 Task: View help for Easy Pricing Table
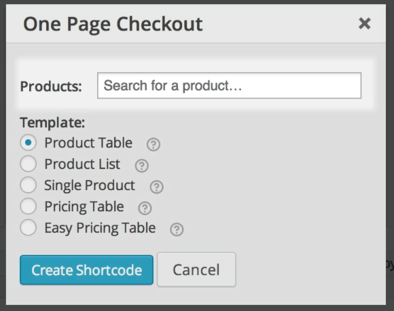tap(177, 230)
